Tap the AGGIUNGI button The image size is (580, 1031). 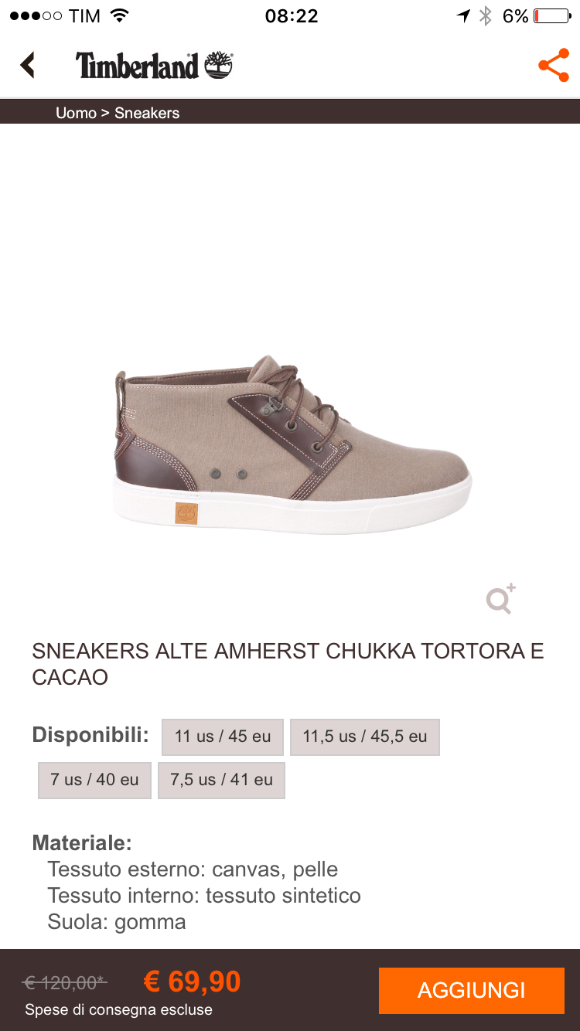[472, 991]
